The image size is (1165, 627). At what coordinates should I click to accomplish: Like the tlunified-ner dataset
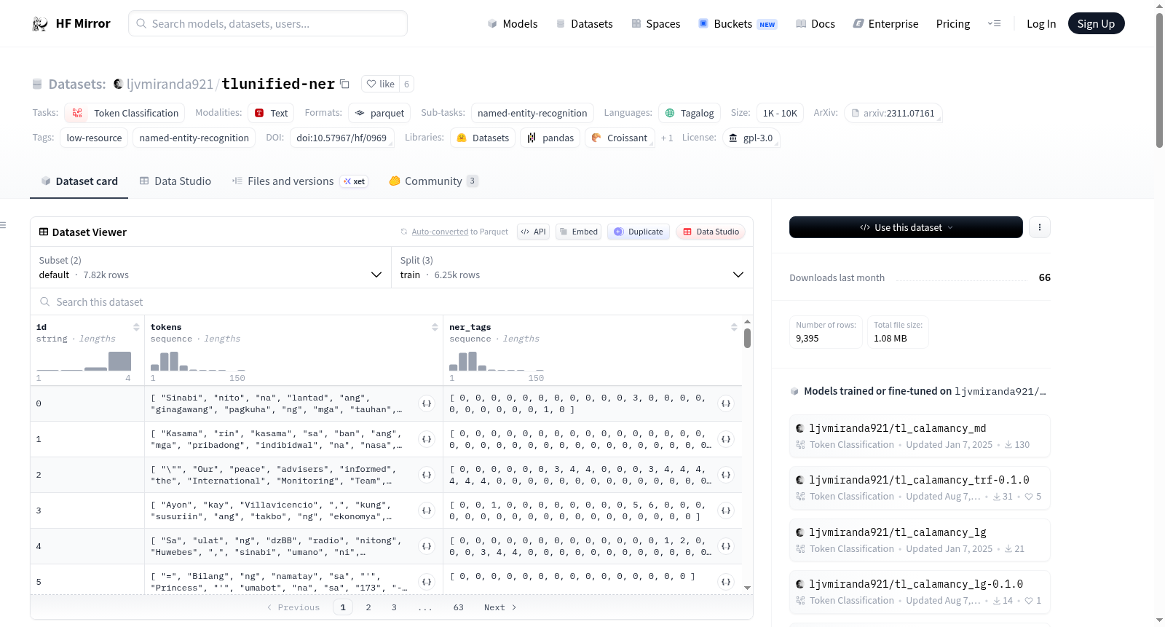point(380,84)
